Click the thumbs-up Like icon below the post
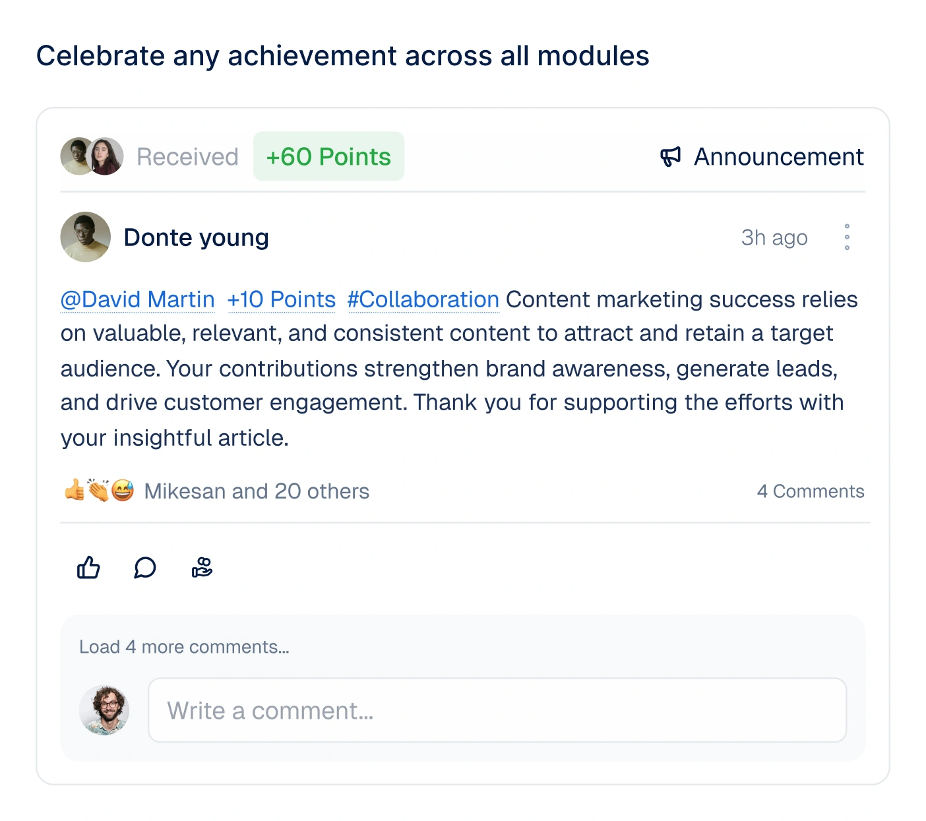Screen dimensions: 926x821 88,568
